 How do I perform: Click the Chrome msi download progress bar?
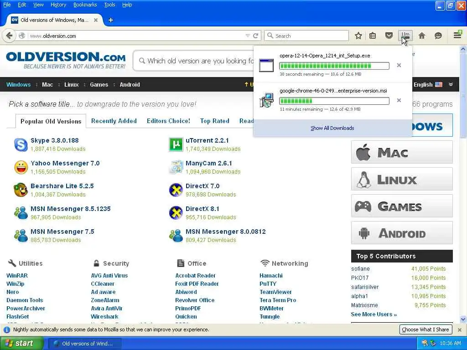334,101
